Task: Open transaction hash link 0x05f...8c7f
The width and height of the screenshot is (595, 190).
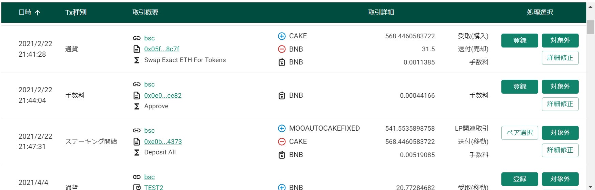Action: (161, 49)
